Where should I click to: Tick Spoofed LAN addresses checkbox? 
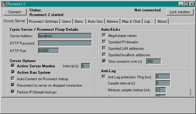pyautogui.click(x=104, y=48)
